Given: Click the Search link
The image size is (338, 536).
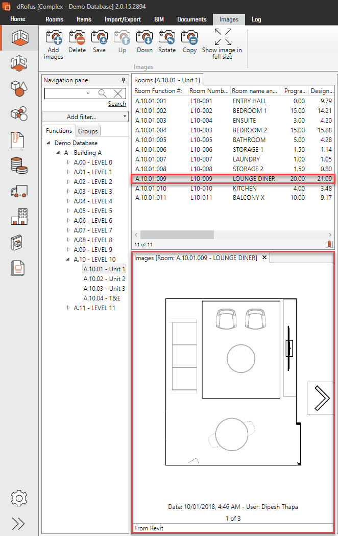Looking at the screenshot, I should coord(117,104).
